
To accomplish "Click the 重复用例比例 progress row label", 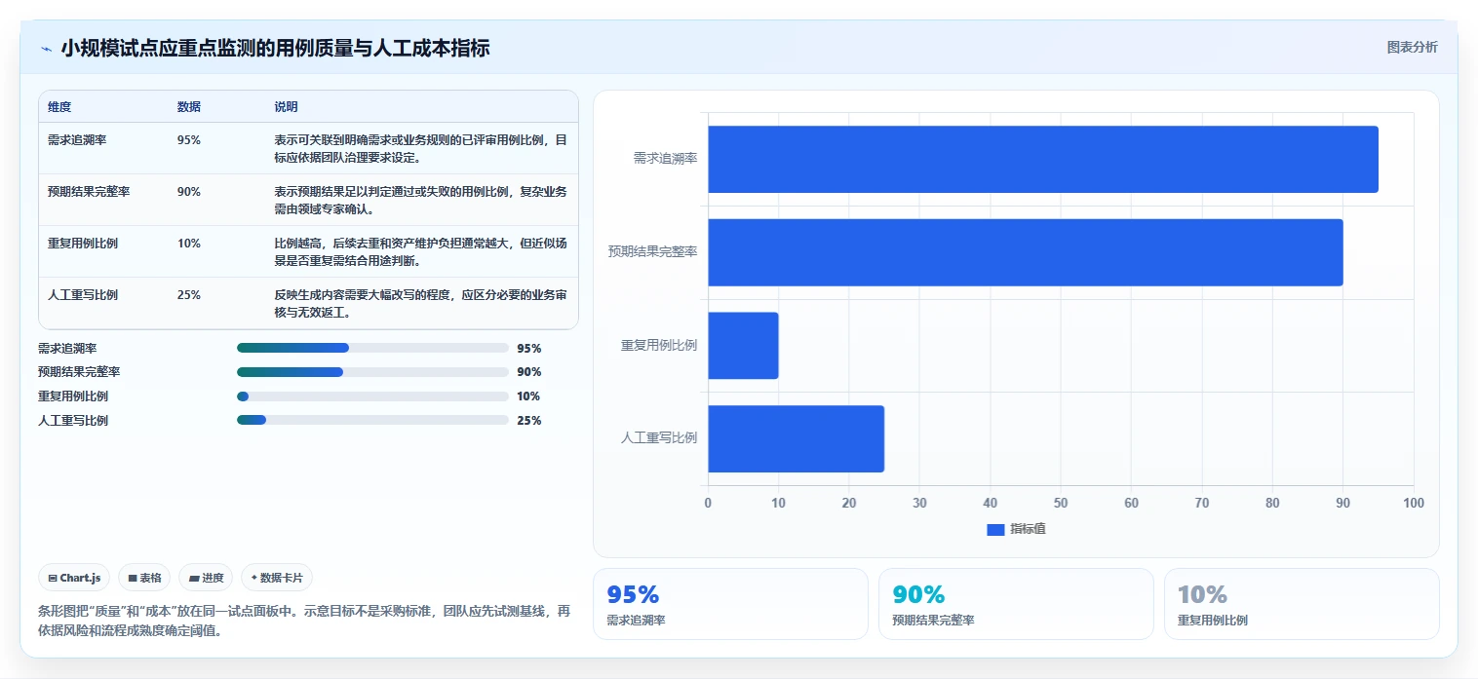I will [73, 396].
